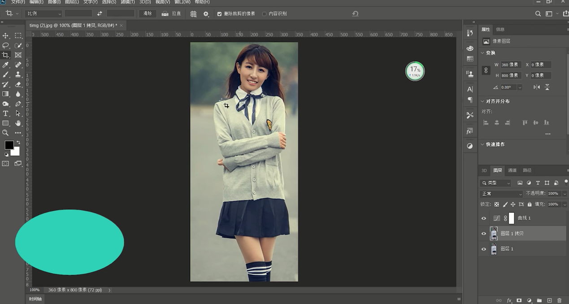The width and height of the screenshot is (569, 304).
Task: Click the 拉直 straighten button
Action: (x=171, y=14)
